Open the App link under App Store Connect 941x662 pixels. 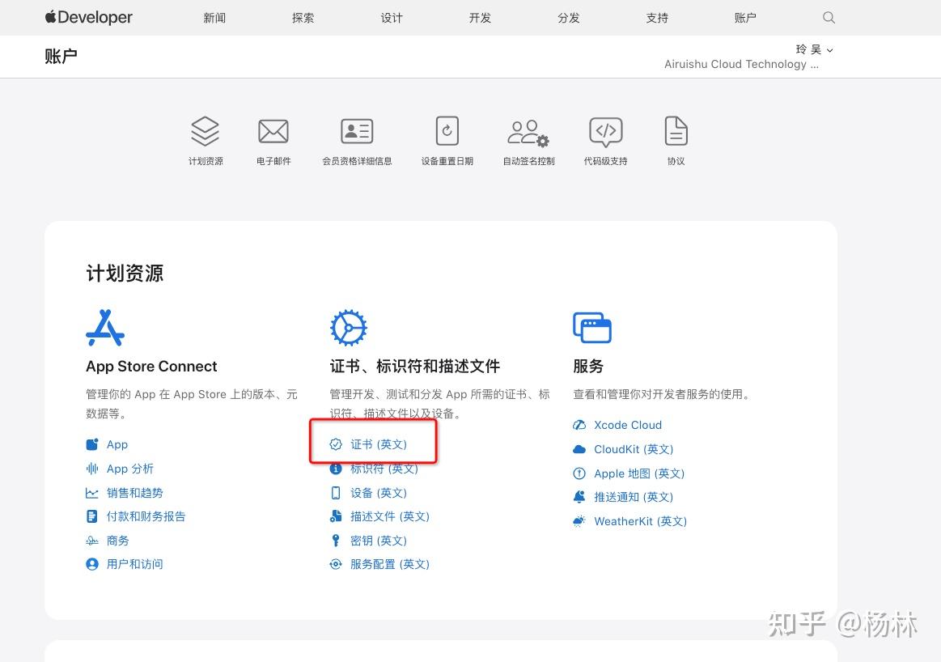tap(117, 445)
